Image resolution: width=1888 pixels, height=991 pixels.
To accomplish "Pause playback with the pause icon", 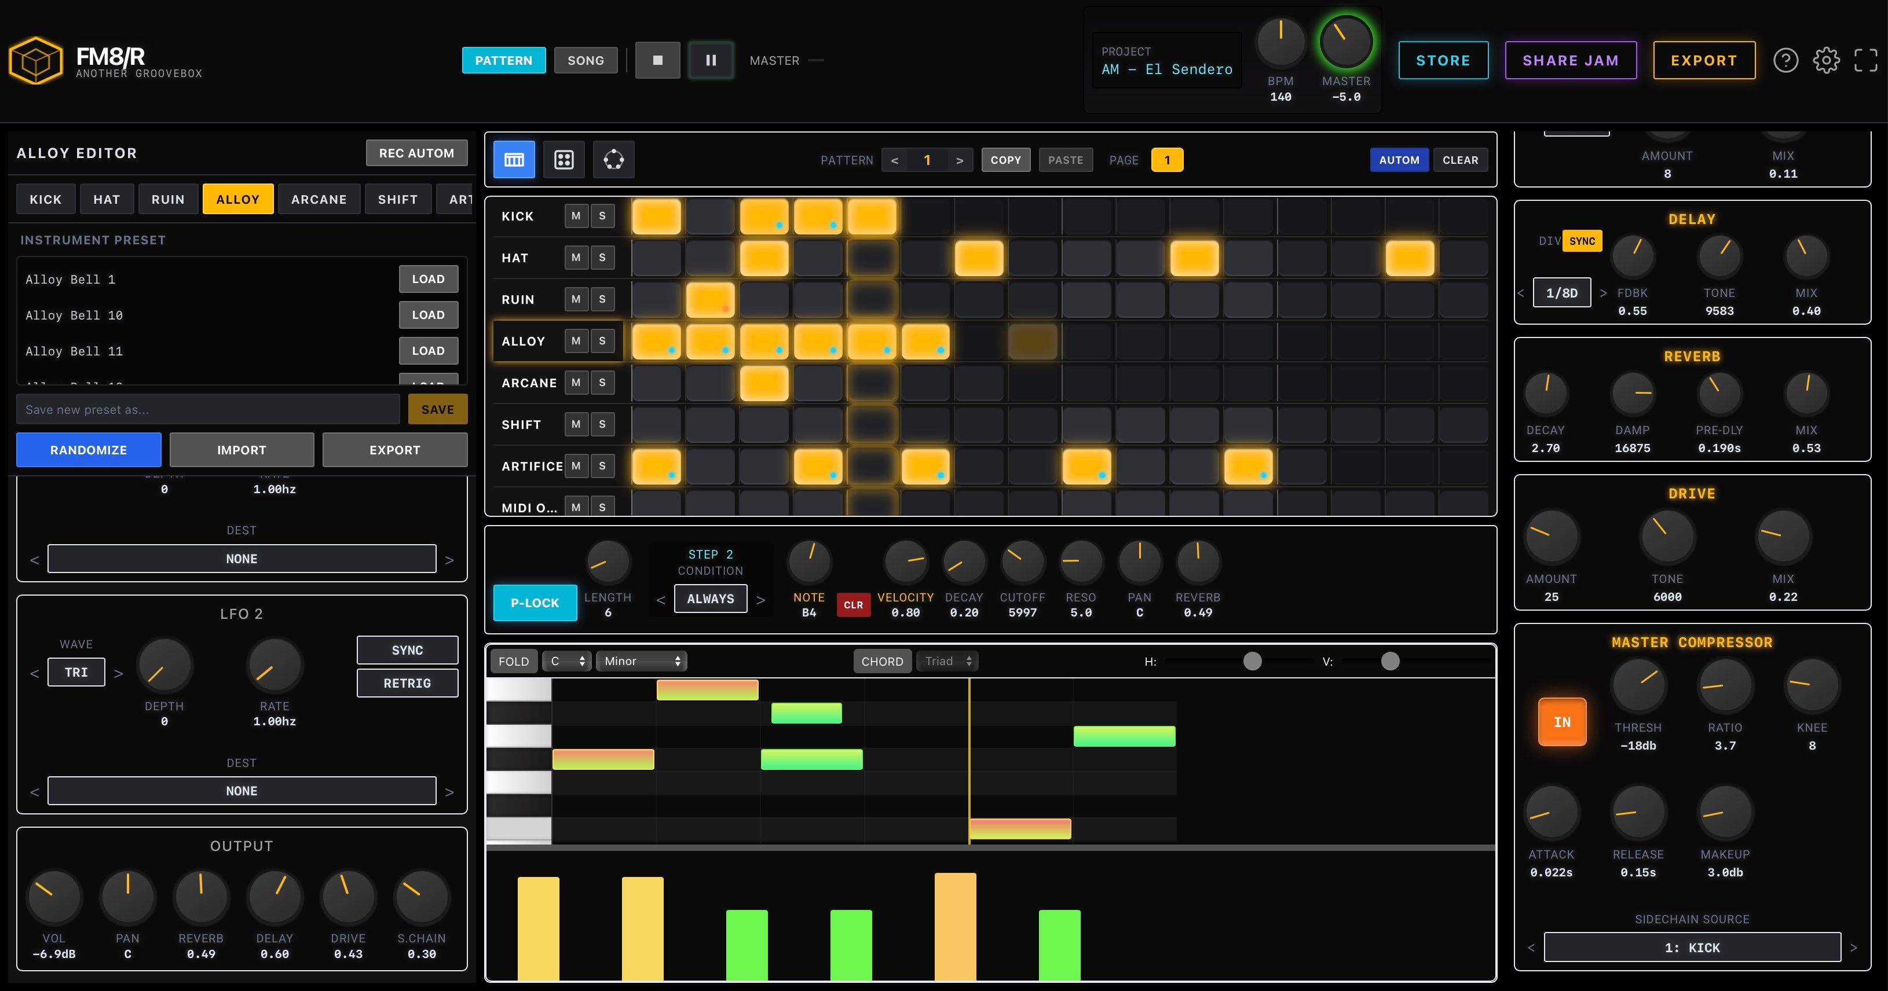I will click(x=710, y=61).
